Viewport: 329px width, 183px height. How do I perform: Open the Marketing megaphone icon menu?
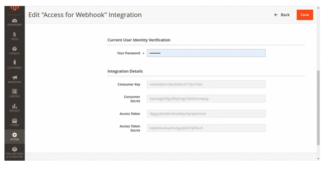click(14, 79)
